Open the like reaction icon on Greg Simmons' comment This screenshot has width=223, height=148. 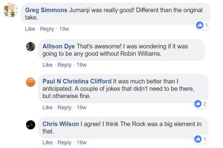(x=200, y=26)
